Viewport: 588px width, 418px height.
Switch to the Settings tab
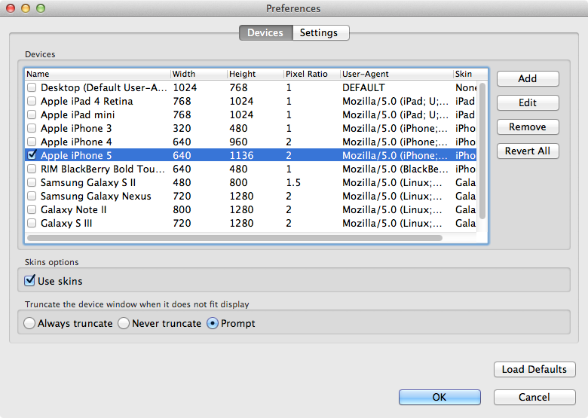320,33
